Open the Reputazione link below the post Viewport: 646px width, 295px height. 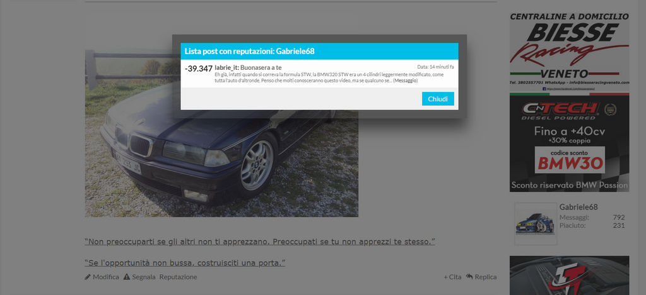178,277
